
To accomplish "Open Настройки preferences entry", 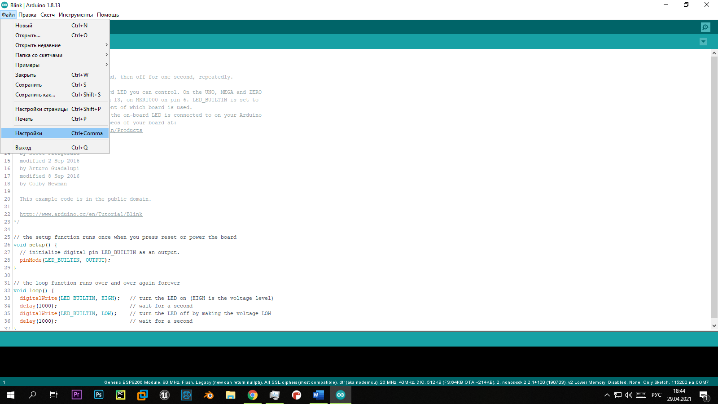I will (55, 133).
